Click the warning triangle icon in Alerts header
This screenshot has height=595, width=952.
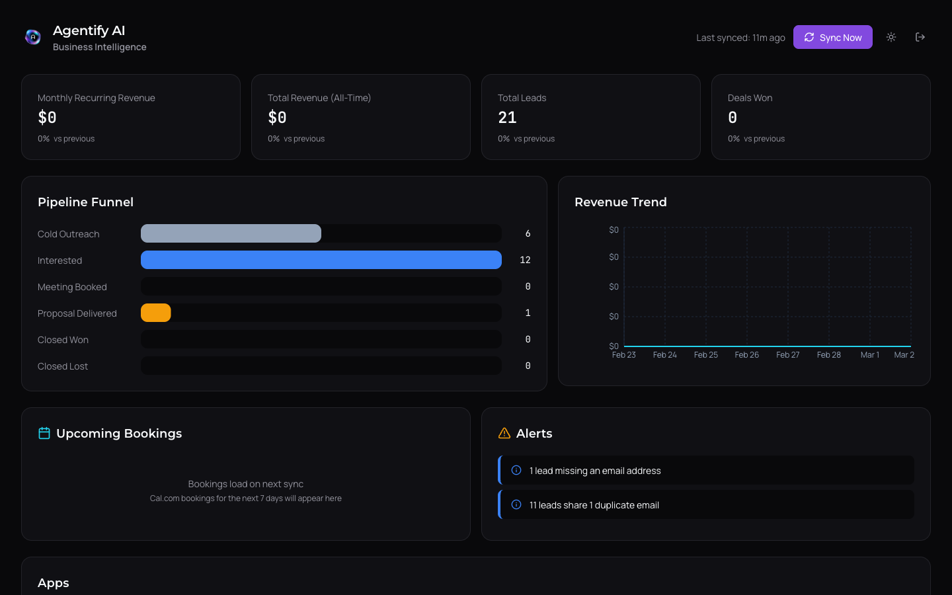(504, 433)
